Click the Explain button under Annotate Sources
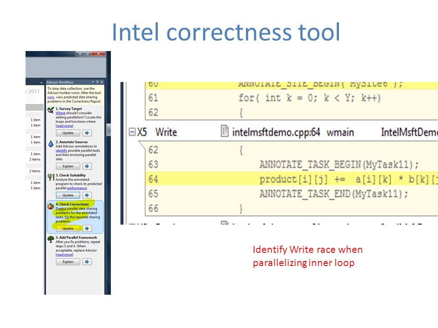Image resolution: width=438 pixels, height=328 pixels. tap(68, 166)
